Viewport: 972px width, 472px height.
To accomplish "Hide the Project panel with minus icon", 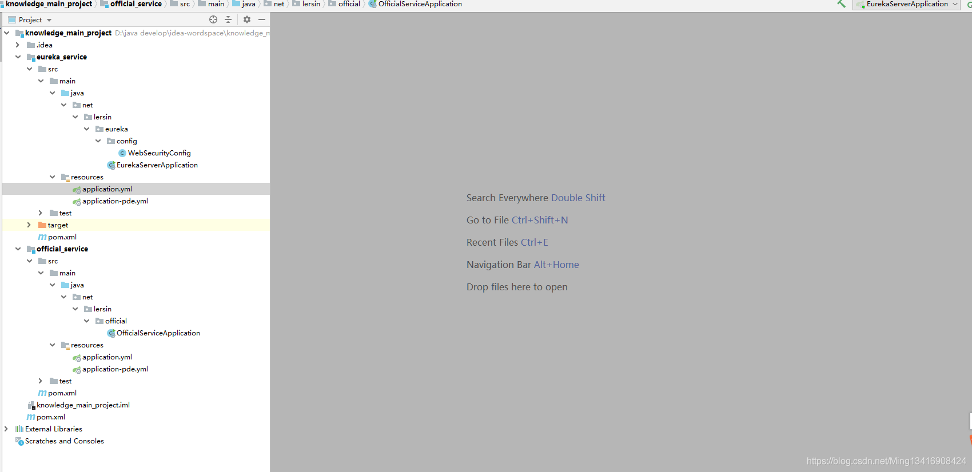I will point(262,19).
